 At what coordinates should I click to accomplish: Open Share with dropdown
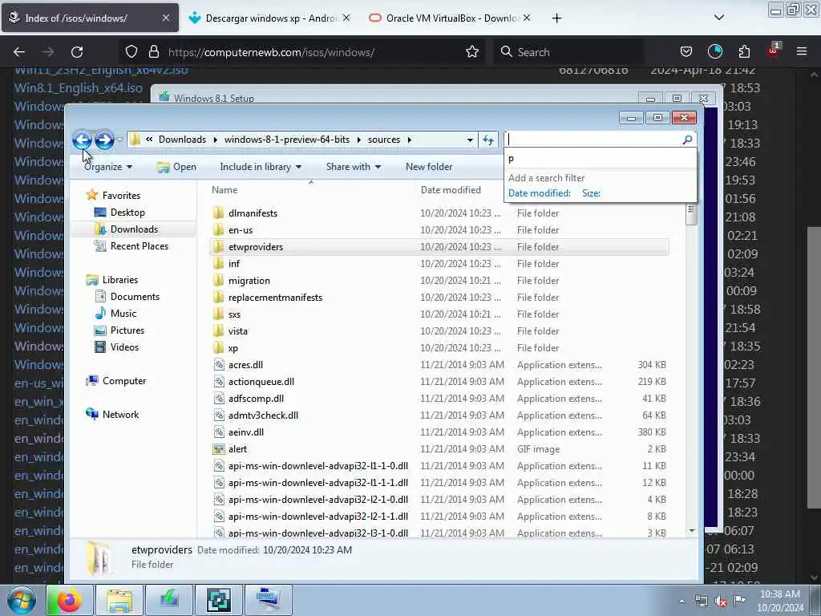354,167
